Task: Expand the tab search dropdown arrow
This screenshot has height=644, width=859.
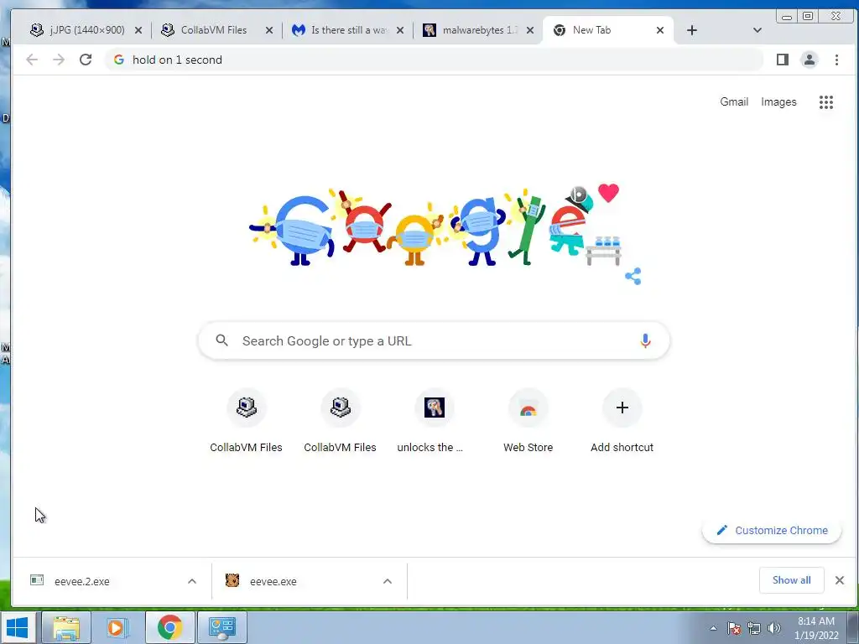Action: click(757, 30)
